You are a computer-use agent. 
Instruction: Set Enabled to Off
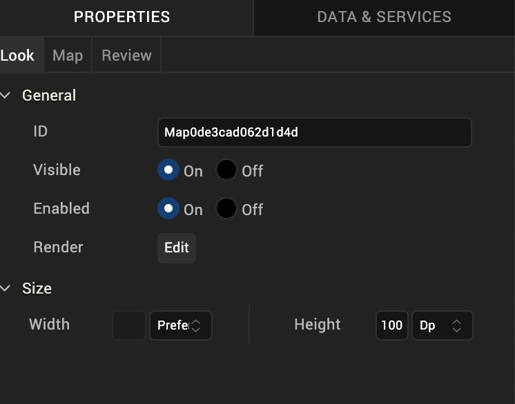[226, 209]
